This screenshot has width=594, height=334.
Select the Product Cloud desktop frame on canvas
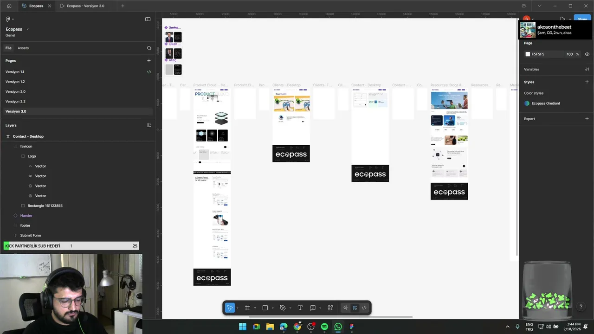pyautogui.click(x=212, y=186)
